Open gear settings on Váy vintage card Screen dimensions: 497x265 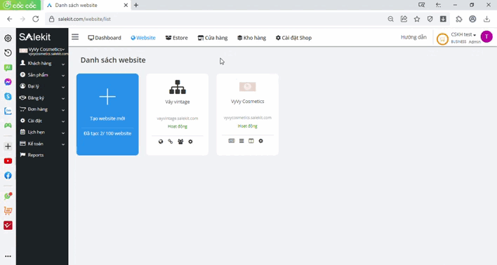pos(190,142)
